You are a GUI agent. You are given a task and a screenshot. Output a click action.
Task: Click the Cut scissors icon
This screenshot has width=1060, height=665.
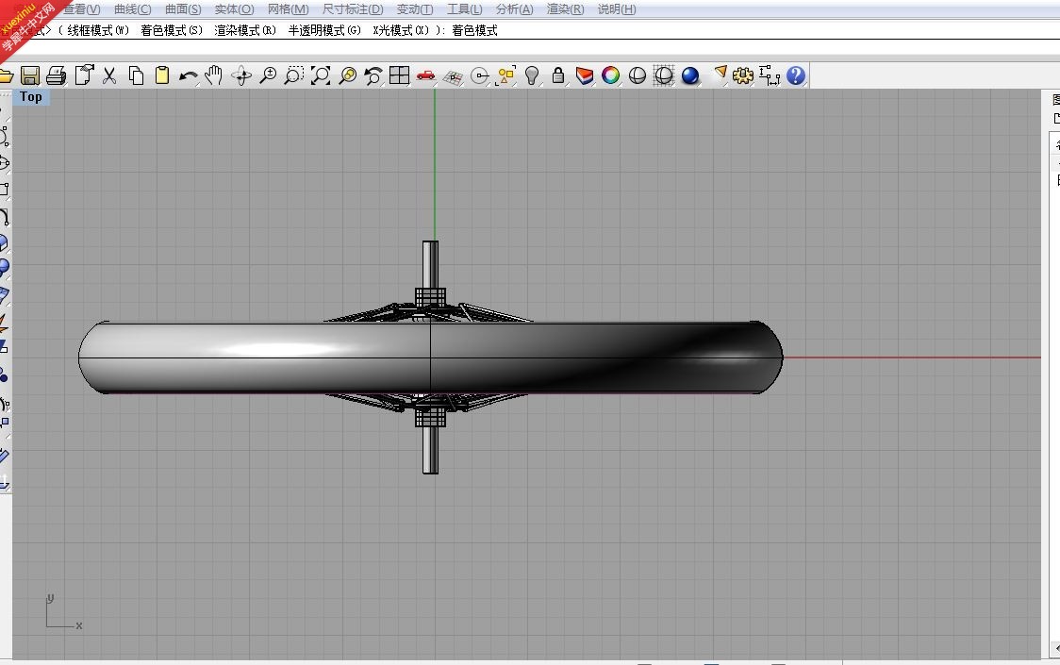coord(108,75)
